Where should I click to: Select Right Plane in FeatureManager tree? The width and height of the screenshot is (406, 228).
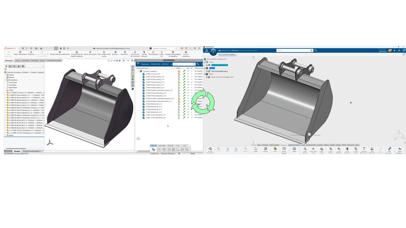(x=13, y=88)
